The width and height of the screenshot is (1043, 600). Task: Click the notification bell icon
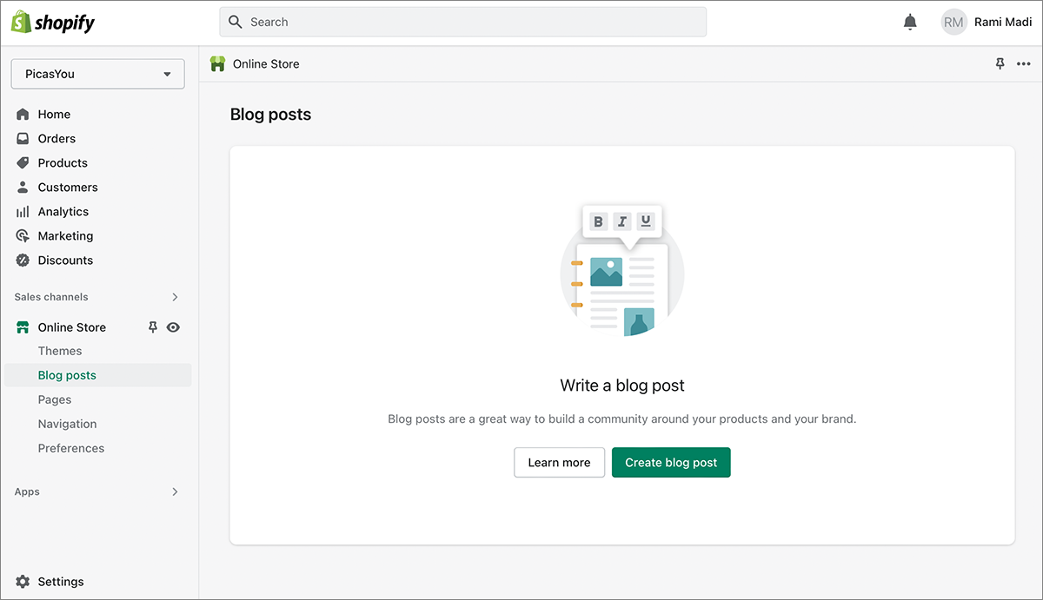[910, 21]
